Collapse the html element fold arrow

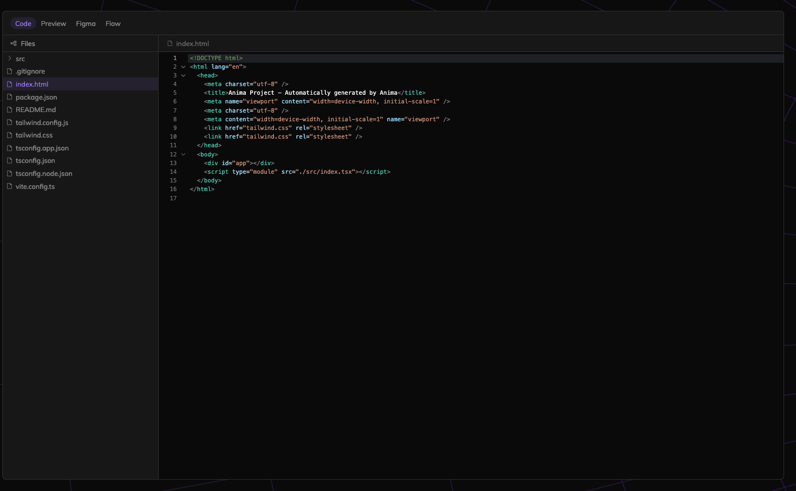(x=183, y=67)
